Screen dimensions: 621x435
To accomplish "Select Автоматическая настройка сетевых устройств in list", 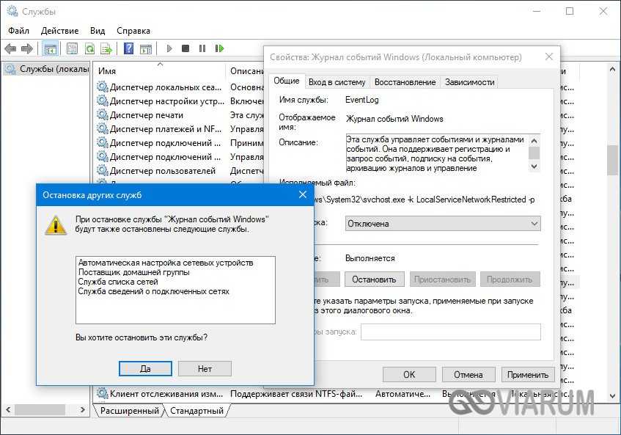I will 166,263.
